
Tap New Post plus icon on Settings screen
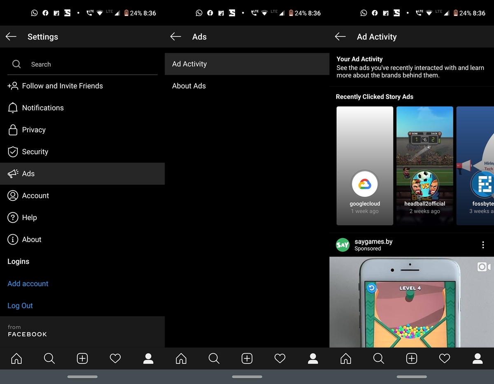point(82,358)
